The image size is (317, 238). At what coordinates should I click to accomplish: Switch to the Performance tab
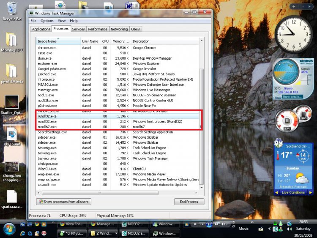[x=98, y=29]
